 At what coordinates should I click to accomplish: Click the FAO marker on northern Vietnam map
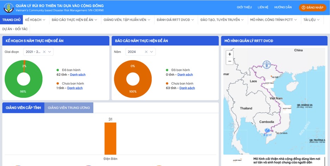tap(267, 65)
